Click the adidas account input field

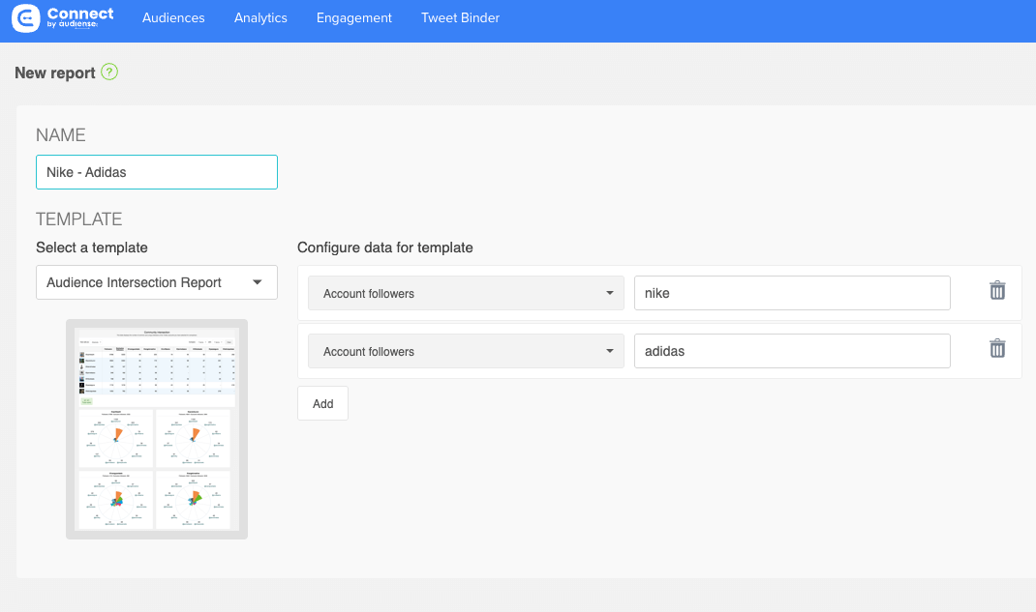[x=792, y=351]
